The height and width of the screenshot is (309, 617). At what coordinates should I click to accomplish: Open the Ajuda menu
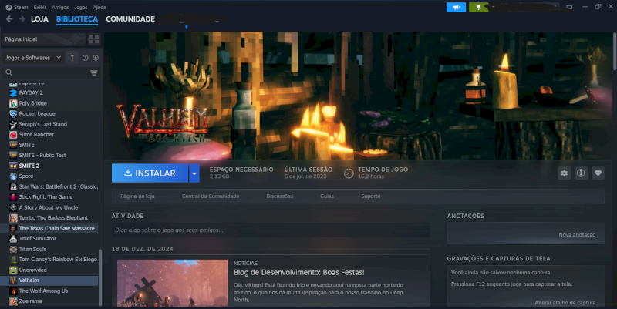pos(99,7)
